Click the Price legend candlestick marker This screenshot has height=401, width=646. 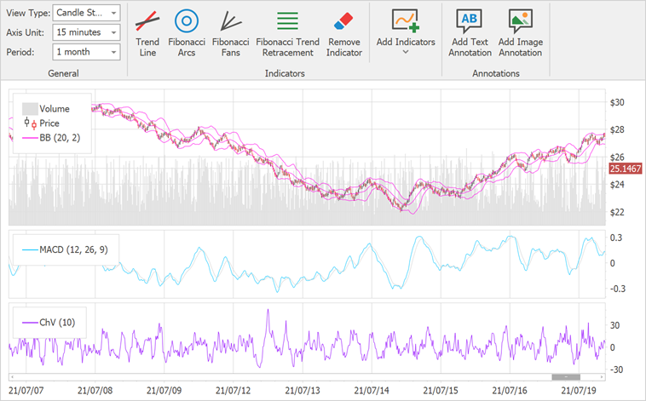click(x=30, y=123)
